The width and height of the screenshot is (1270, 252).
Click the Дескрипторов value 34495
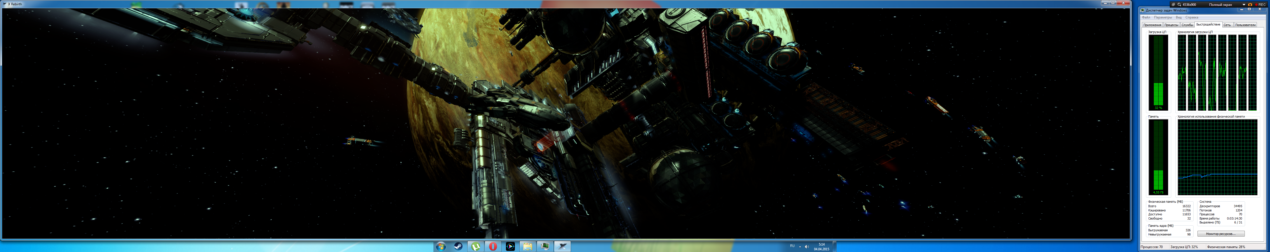click(1238, 206)
